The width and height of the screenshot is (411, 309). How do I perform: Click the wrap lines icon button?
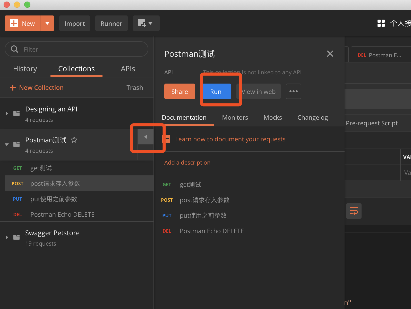click(x=354, y=211)
